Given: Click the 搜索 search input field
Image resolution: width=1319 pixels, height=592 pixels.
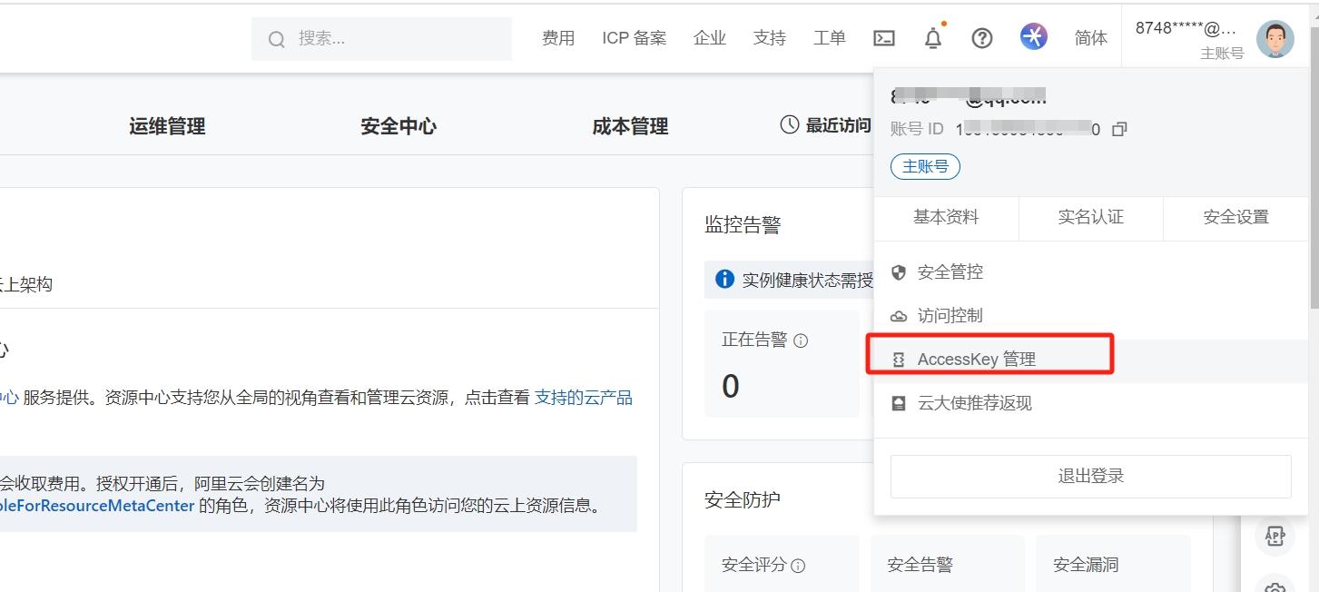Looking at the screenshot, I should (390, 38).
